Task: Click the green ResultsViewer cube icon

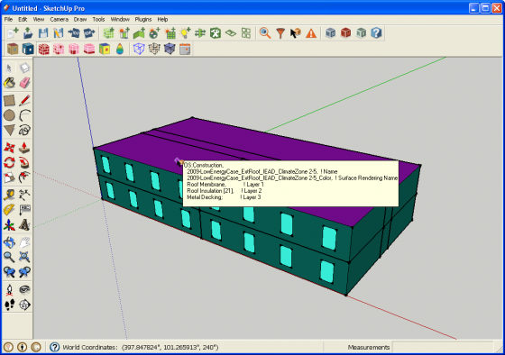Action: pyautogui.click(x=361, y=33)
